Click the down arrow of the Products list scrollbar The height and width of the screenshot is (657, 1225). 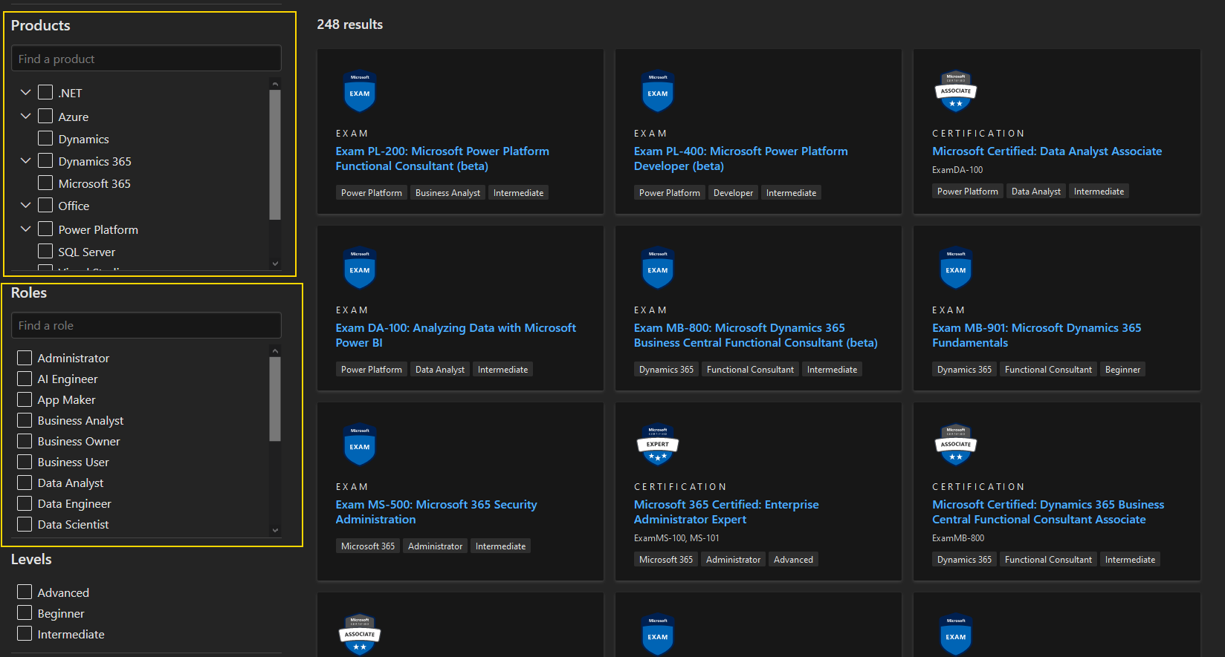point(275,264)
